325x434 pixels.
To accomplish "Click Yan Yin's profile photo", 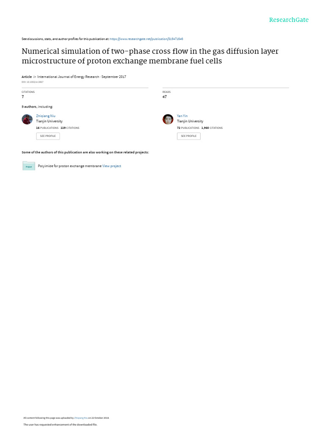I will pos(168,119).
